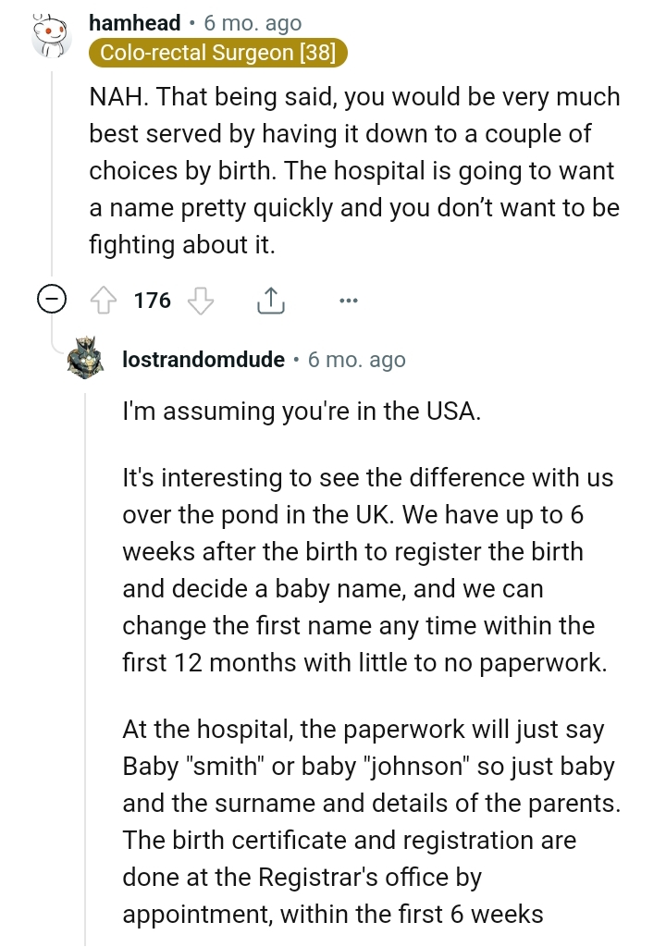This screenshot has height=947, width=666.
Task: Open lostrandomdude's user profile
Action: pos(203,360)
